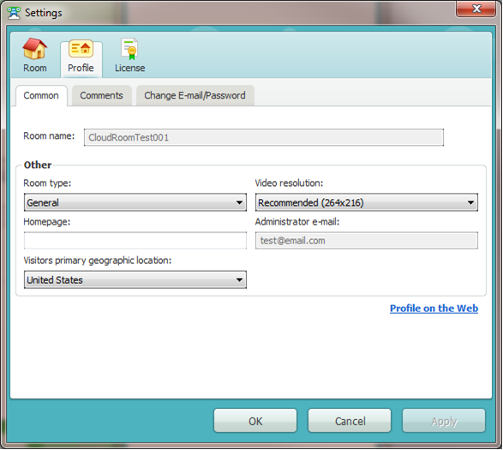Viewport: 503px width, 450px height.
Task: Open the License certificate icon
Action: 129,49
